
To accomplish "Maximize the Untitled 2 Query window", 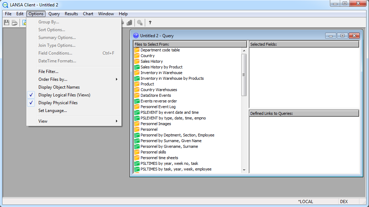I will coord(342,36).
